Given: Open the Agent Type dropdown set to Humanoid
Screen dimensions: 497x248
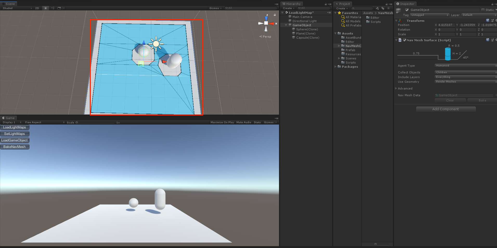Looking at the screenshot, I should [x=465, y=65].
